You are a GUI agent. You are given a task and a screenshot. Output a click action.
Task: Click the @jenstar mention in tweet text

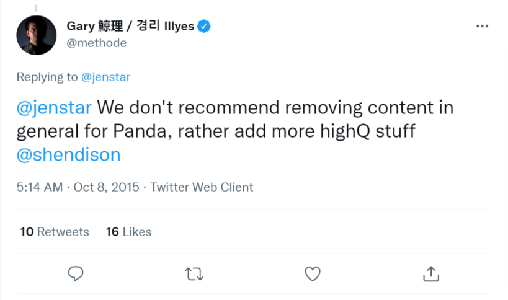point(54,107)
